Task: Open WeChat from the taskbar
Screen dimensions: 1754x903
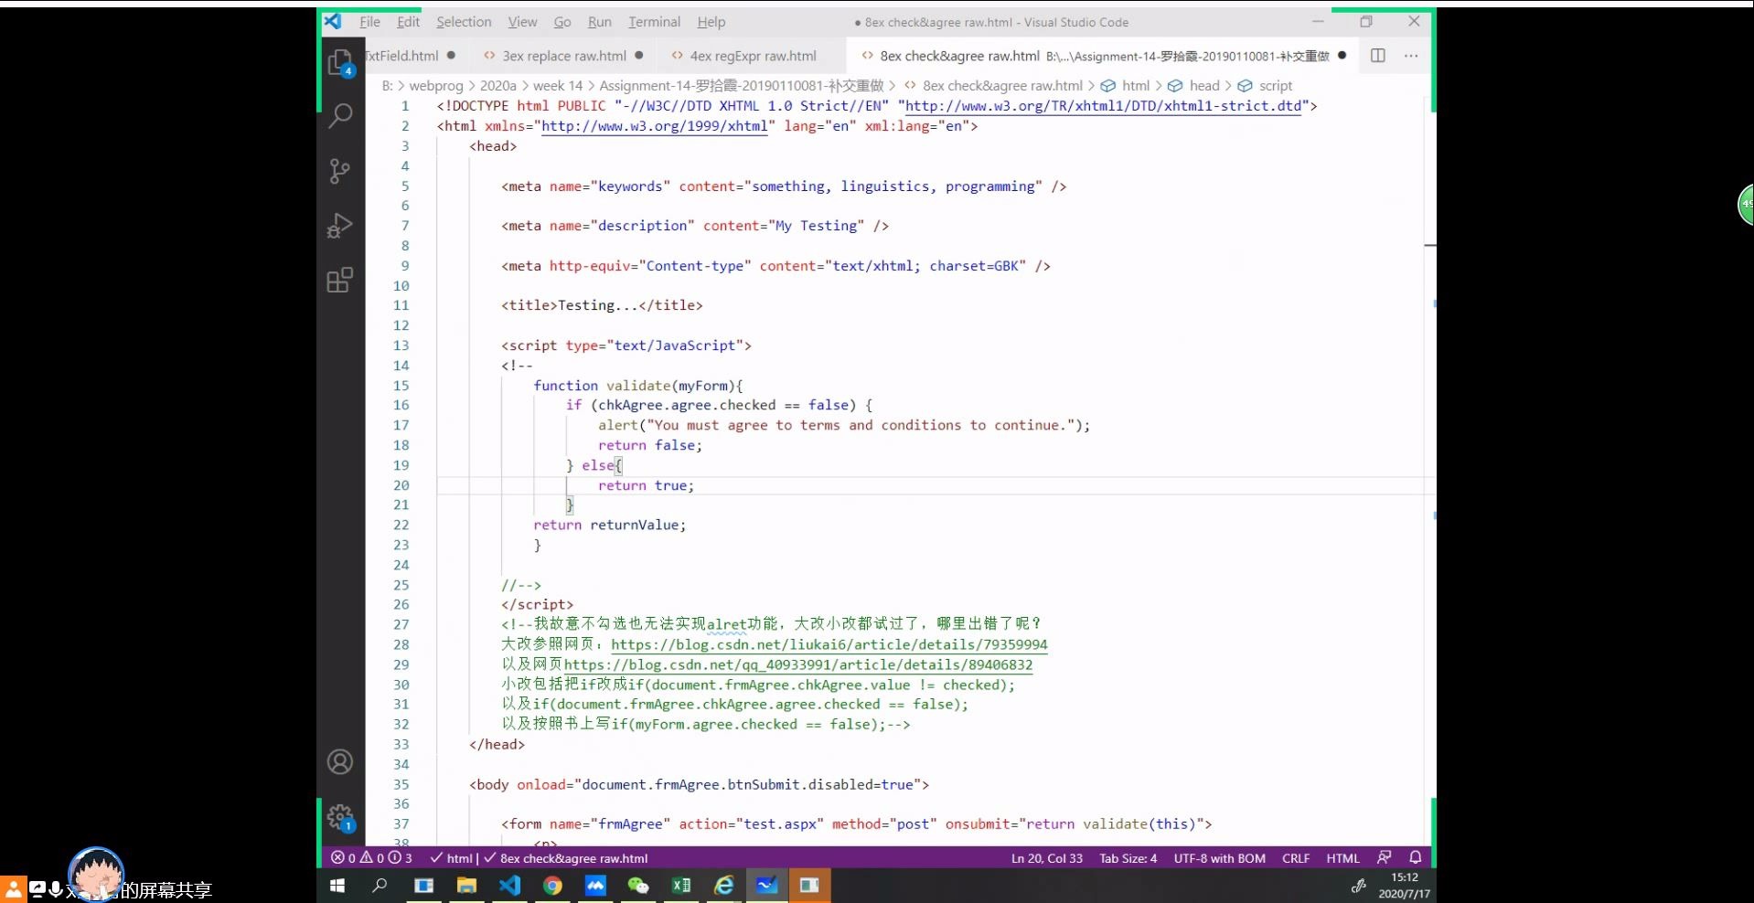Action: 638,886
